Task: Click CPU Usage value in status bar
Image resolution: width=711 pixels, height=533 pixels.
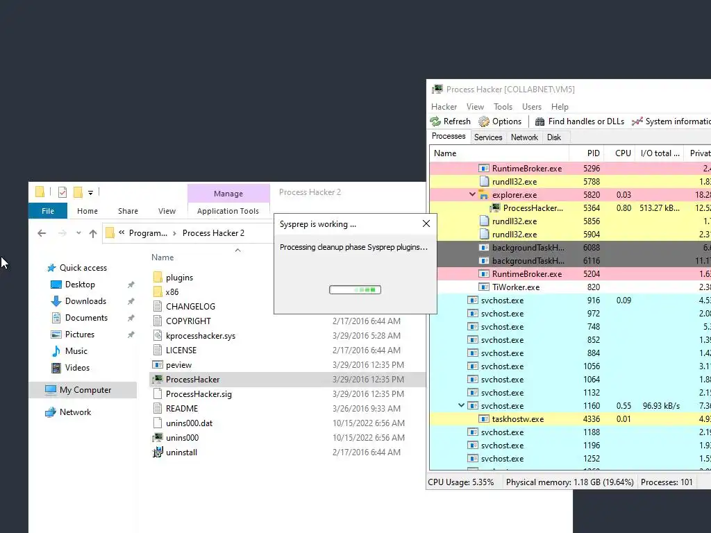Action: (461, 482)
